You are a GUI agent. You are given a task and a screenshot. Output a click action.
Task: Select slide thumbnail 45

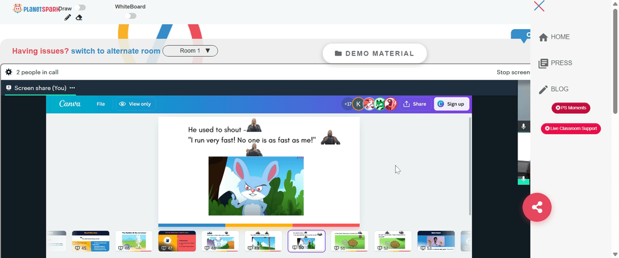pyautogui.click(x=90, y=241)
